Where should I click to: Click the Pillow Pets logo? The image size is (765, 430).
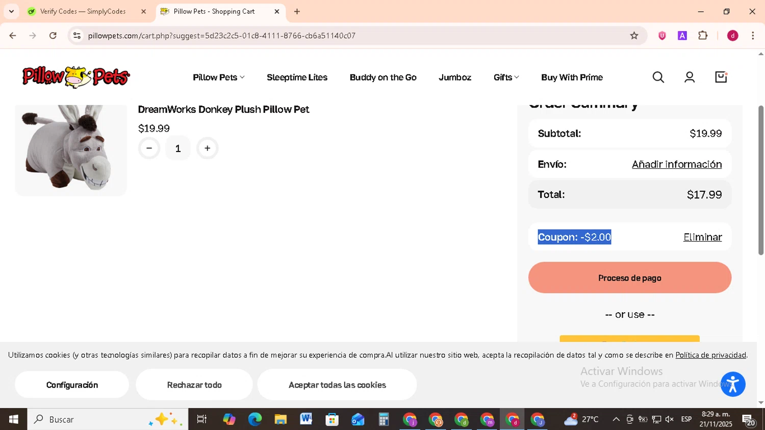(76, 77)
